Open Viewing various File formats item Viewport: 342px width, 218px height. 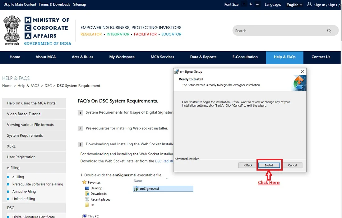[34, 125]
